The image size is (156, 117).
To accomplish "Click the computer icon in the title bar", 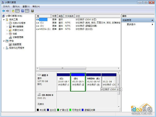I will point(3,2).
